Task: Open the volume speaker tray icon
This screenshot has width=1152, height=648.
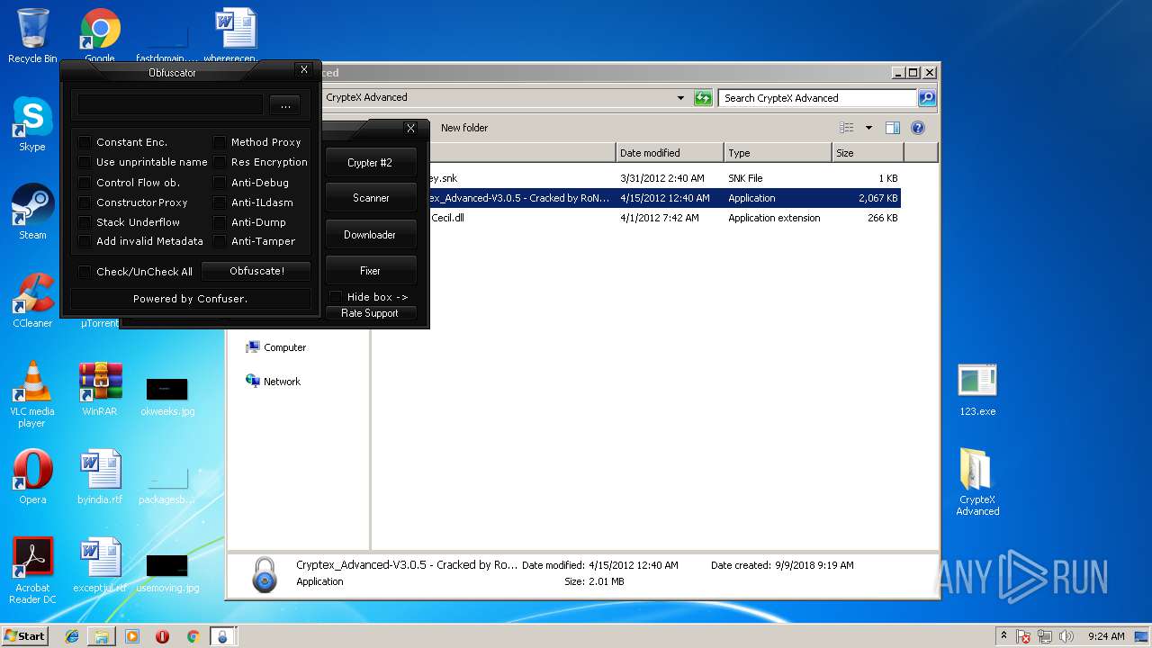Action: pos(1066,636)
